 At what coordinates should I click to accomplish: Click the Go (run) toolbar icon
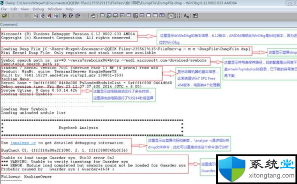(36, 16)
